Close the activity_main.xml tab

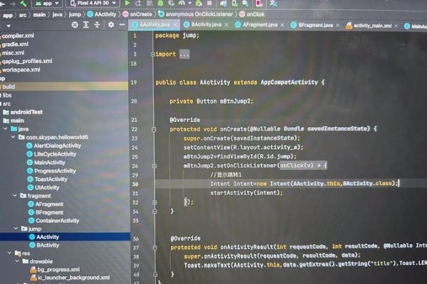396,26
